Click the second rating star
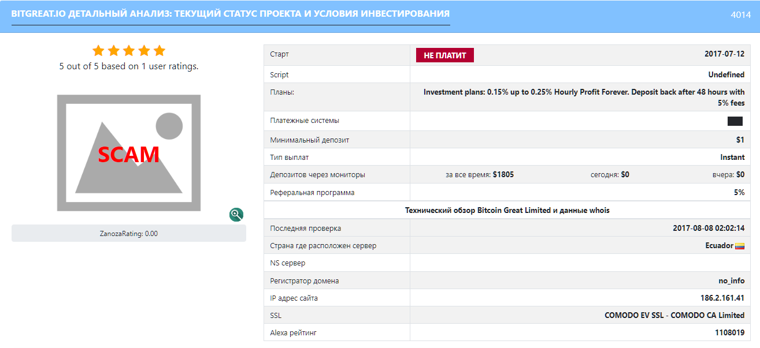760x348 pixels. 114,51
